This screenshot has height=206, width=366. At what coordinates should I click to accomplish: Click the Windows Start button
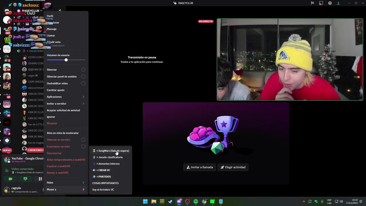[145, 201]
